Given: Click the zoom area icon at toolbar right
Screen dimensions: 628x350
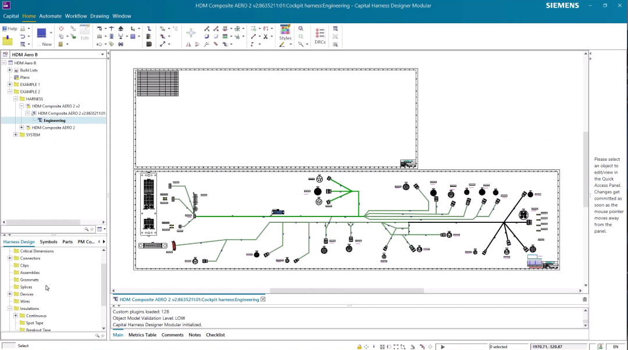Looking at the screenshot, I should 336,29.
